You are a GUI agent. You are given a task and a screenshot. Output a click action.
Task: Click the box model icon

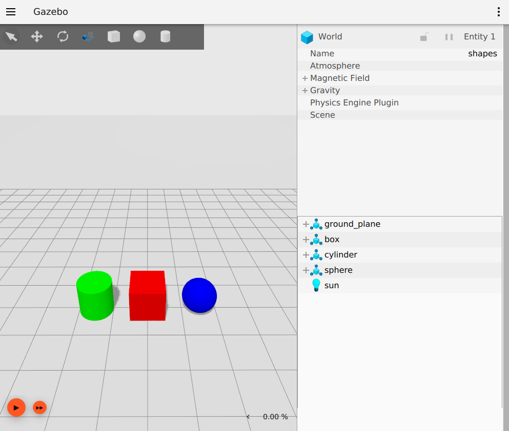316,240
